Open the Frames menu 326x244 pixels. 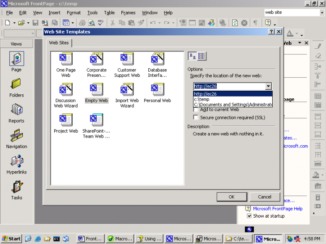tap(128, 13)
